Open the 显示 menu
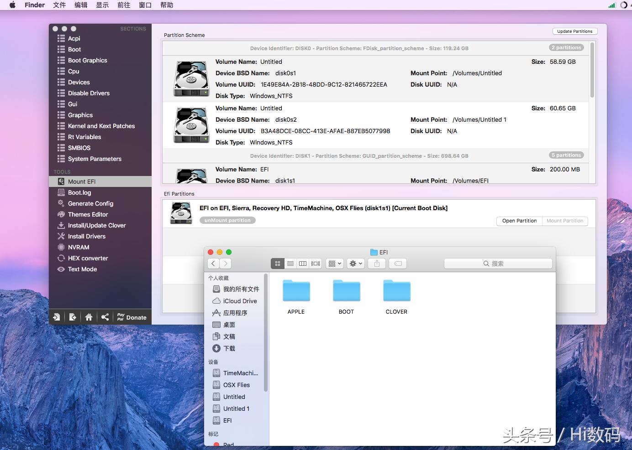 (x=102, y=5)
